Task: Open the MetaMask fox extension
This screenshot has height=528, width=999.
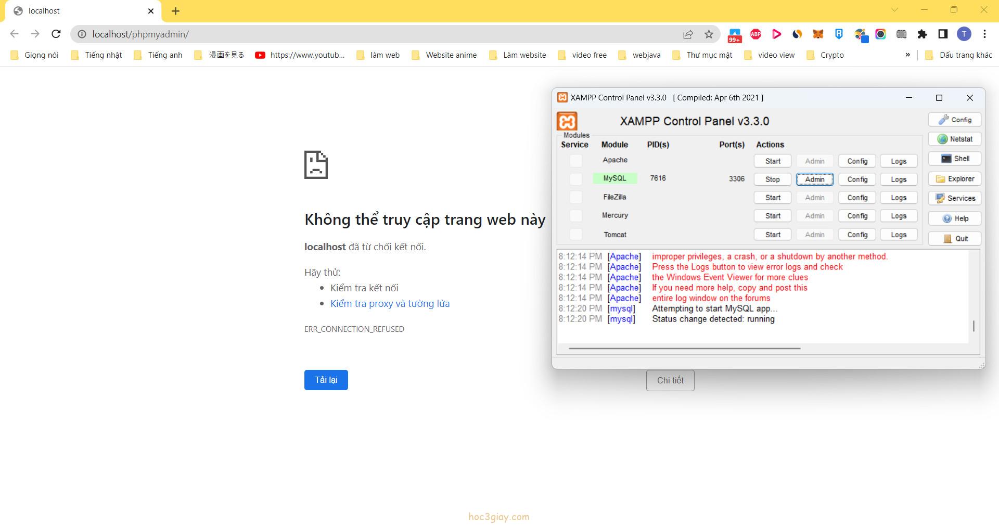Action: pos(818,34)
